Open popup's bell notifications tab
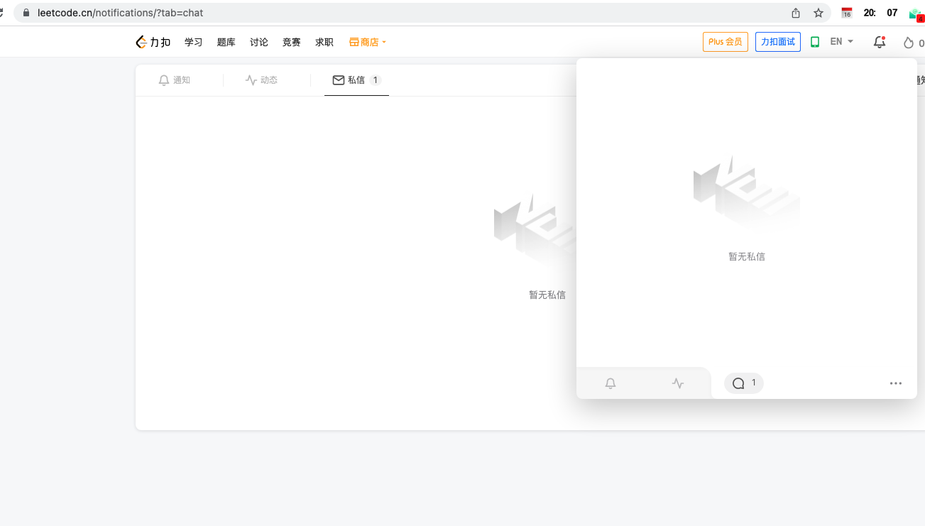The image size is (925, 526). (x=610, y=383)
